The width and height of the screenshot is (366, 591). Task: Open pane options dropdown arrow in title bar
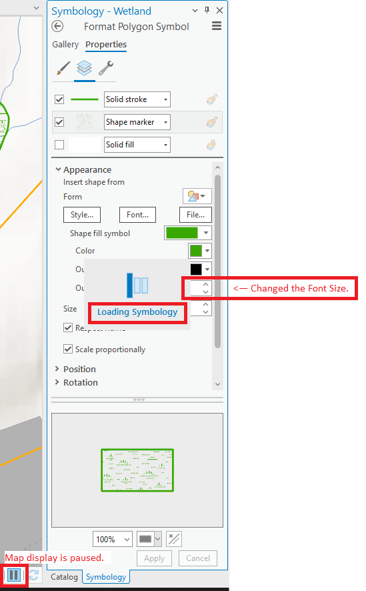195,11
